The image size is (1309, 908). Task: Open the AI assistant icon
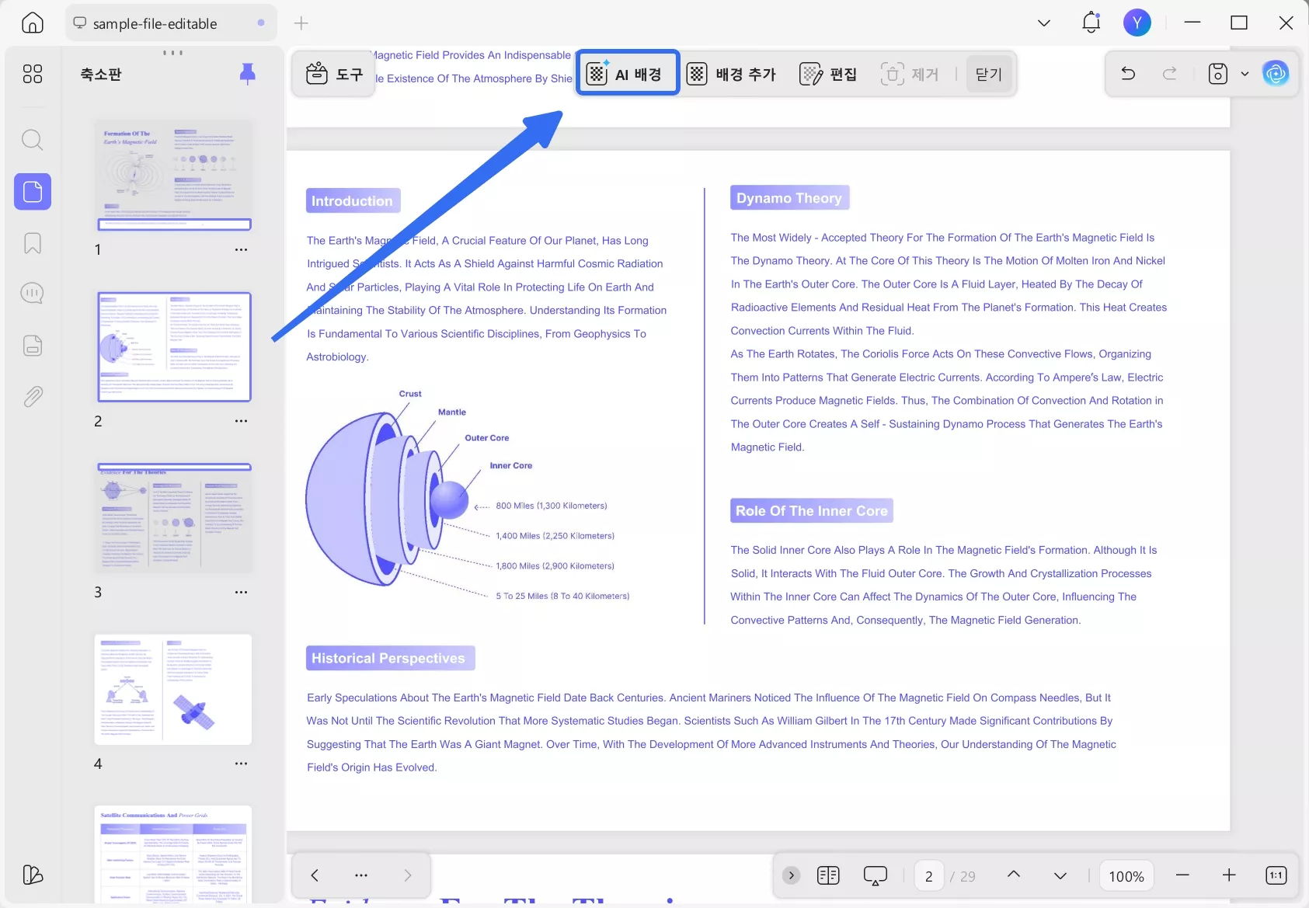coord(1276,74)
